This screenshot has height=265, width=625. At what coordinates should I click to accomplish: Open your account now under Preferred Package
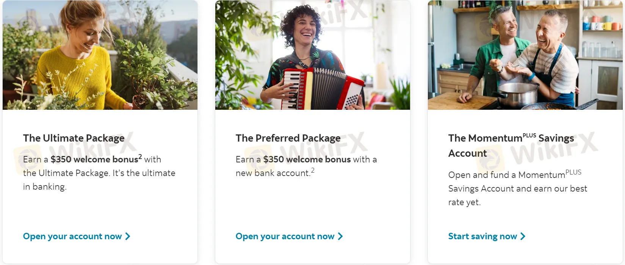[285, 236]
